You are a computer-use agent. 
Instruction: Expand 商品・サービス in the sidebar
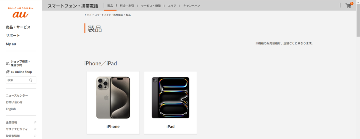click(18, 27)
